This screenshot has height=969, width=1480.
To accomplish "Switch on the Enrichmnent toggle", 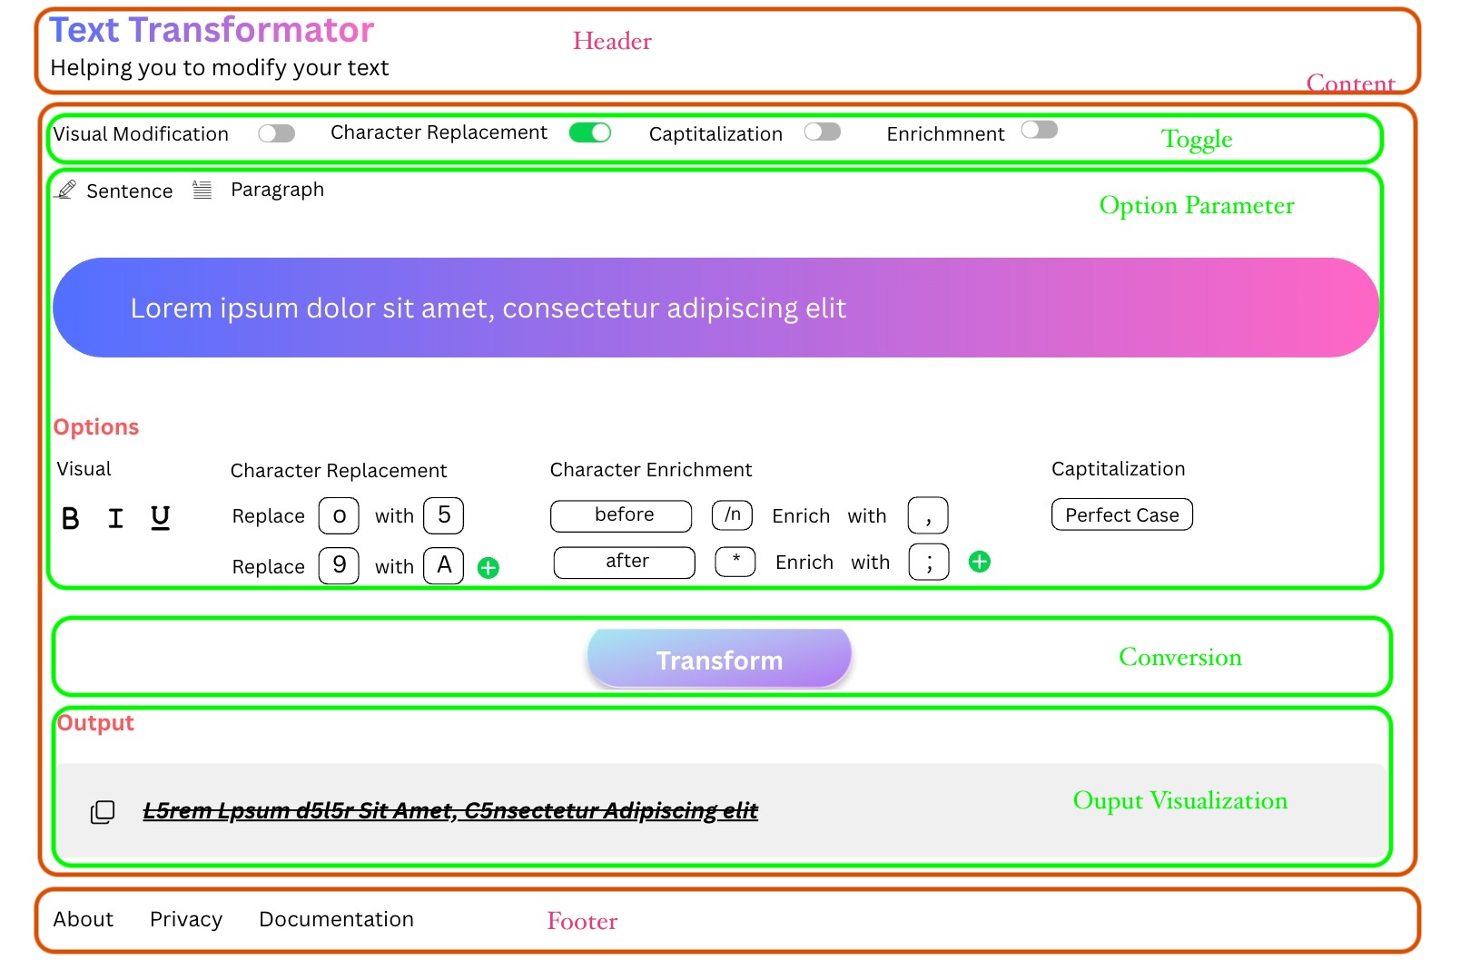I will 1039,131.
